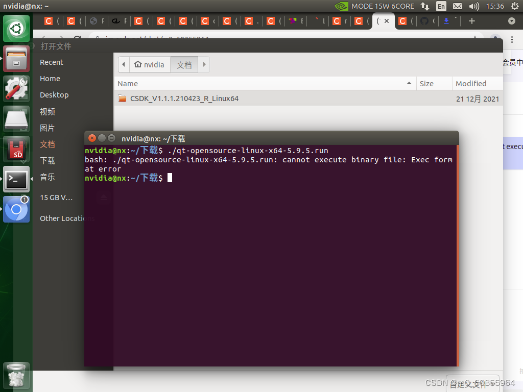Select Desktop in file dialog sidebar

[54, 95]
